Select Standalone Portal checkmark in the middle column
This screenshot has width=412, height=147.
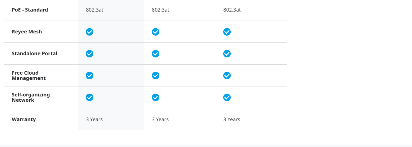coord(156,54)
